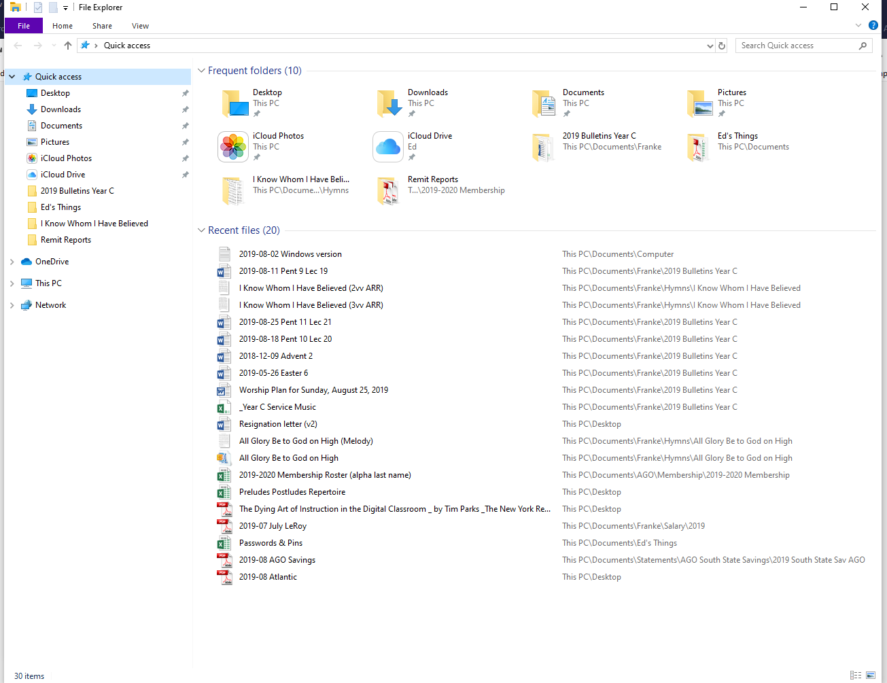Select the Passwords & Pins file
The image size is (887, 683).
click(x=271, y=543)
